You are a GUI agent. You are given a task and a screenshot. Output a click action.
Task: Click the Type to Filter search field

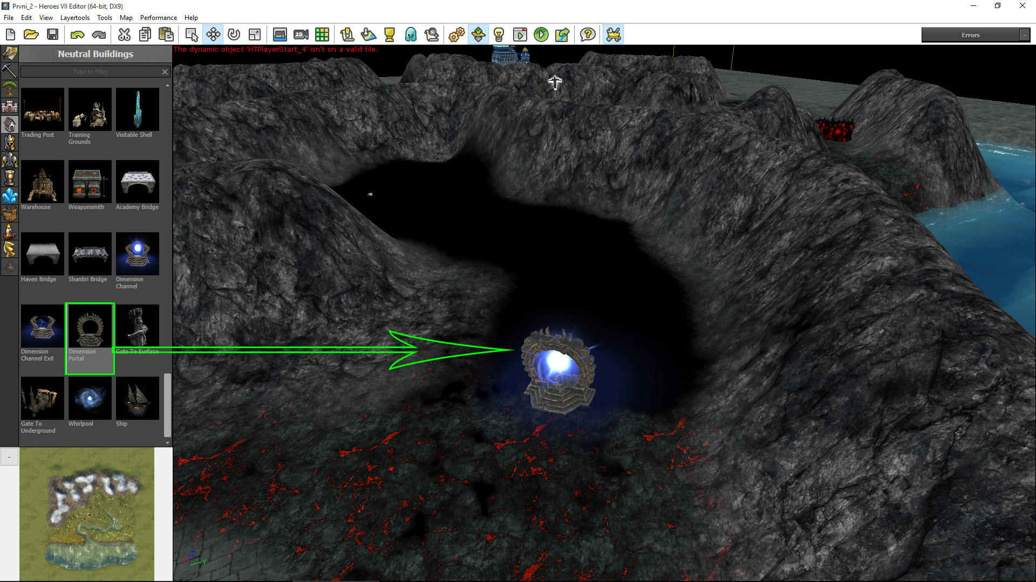pyautogui.click(x=91, y=72)
